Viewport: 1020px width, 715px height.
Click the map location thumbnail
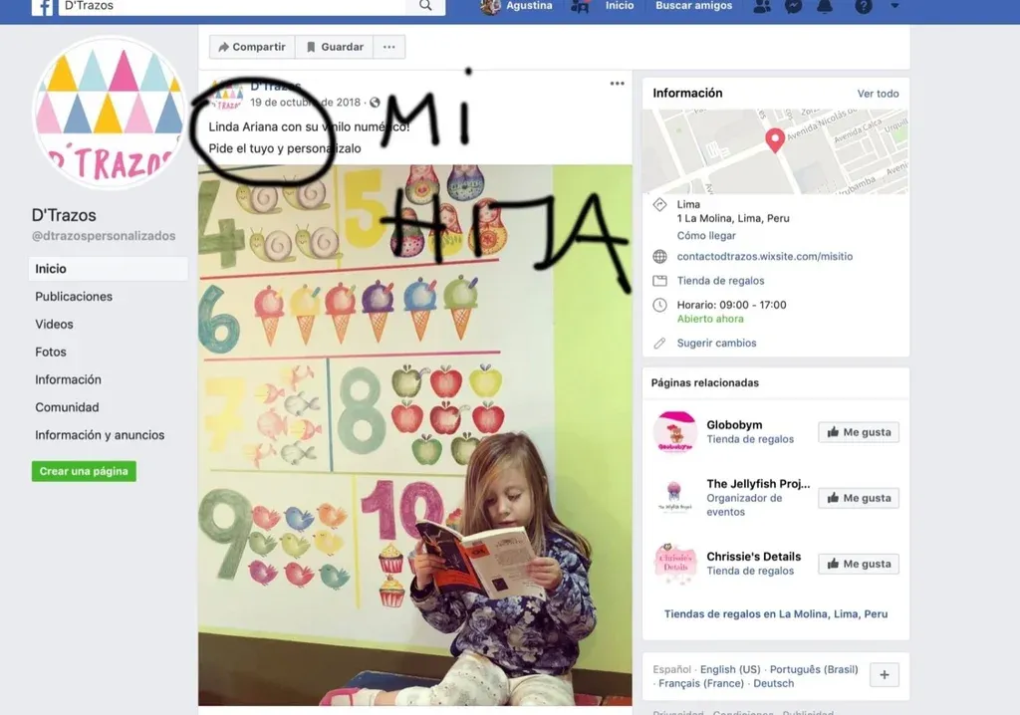tap(775, 151)
